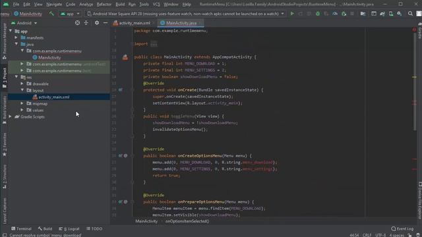
Task: Open the Gradle side panel tab
Action: coord(419,32)
